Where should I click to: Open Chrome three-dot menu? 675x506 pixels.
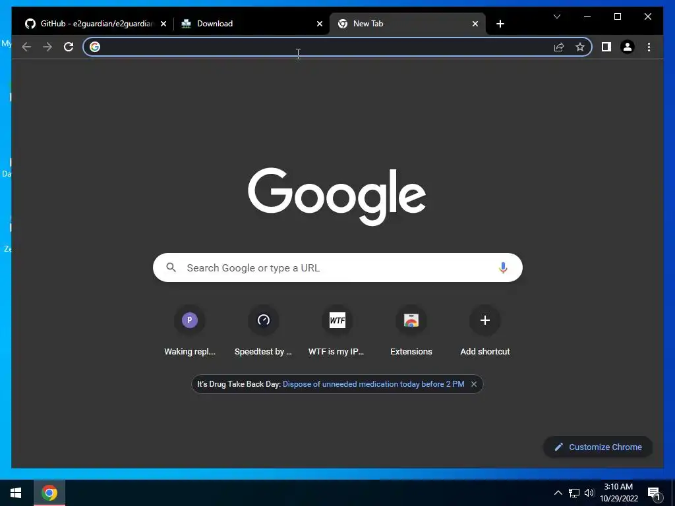tap(649, 47)
